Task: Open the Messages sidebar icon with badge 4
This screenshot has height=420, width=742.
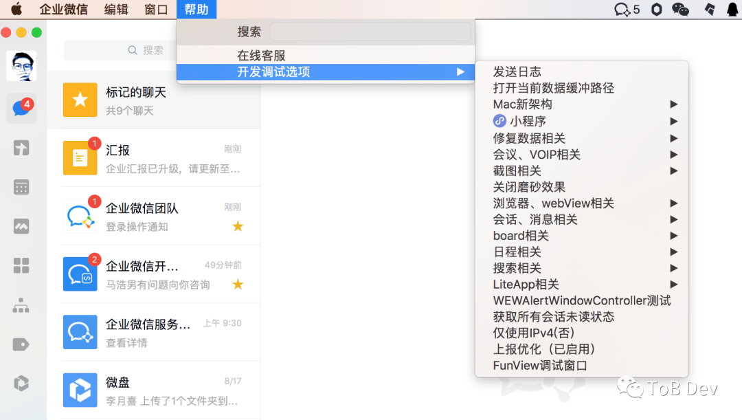Action: click(x=21, y=108)
